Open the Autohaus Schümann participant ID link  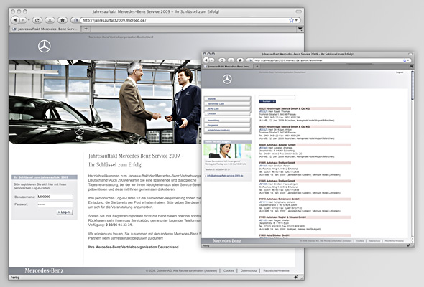(x=263, y=202)
